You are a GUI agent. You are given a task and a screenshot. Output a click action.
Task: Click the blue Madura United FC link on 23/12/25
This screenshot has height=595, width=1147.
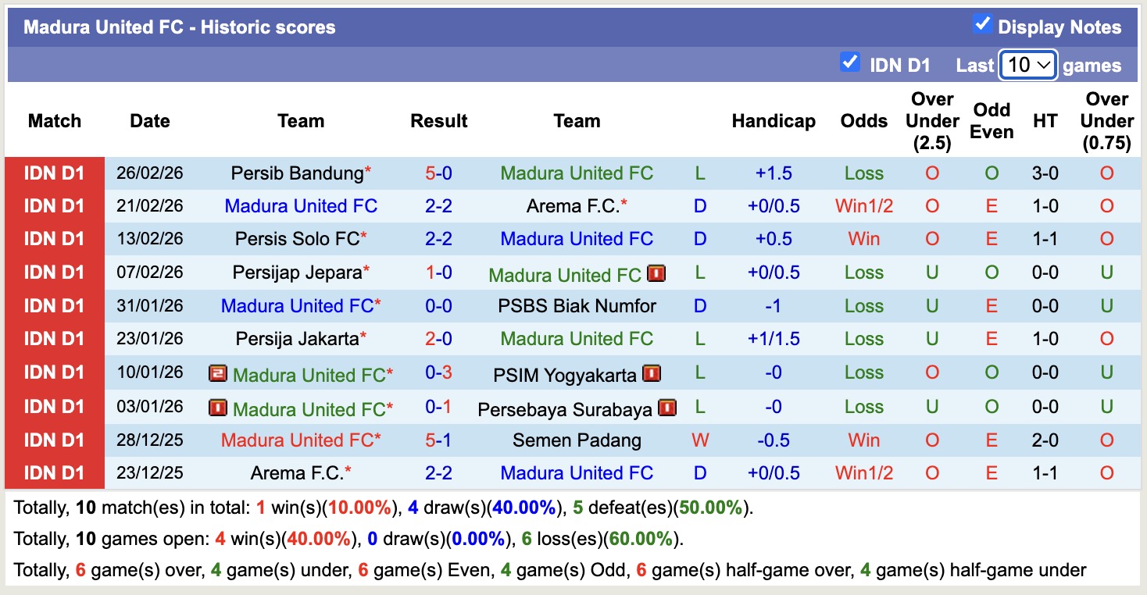(x=577, y=472)
